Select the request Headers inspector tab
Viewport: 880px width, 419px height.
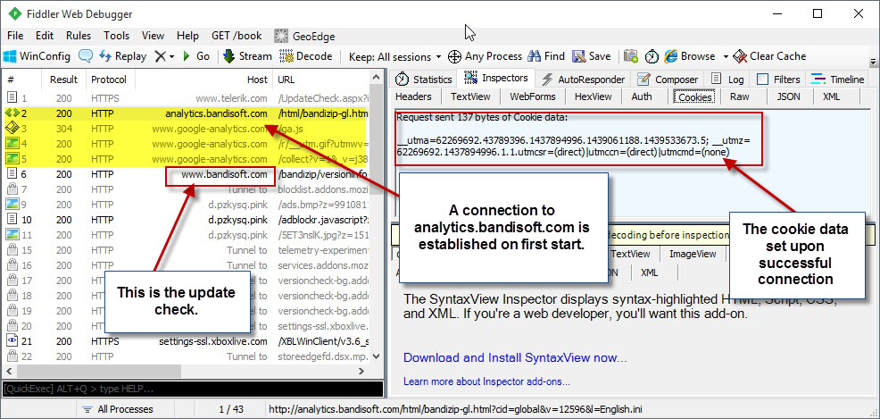click(413, 96)
